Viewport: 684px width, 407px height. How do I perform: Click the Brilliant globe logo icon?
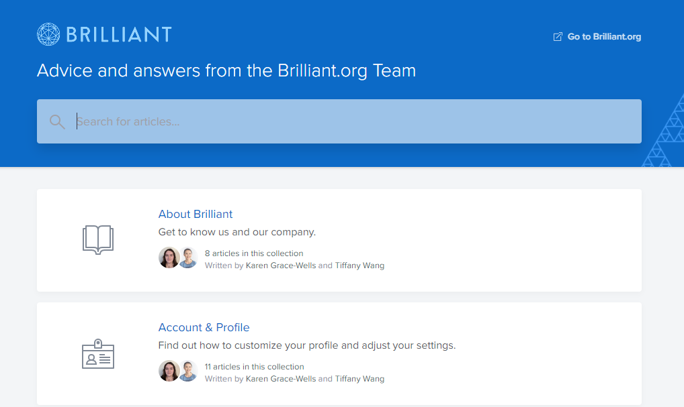click(x=48, y=34)
